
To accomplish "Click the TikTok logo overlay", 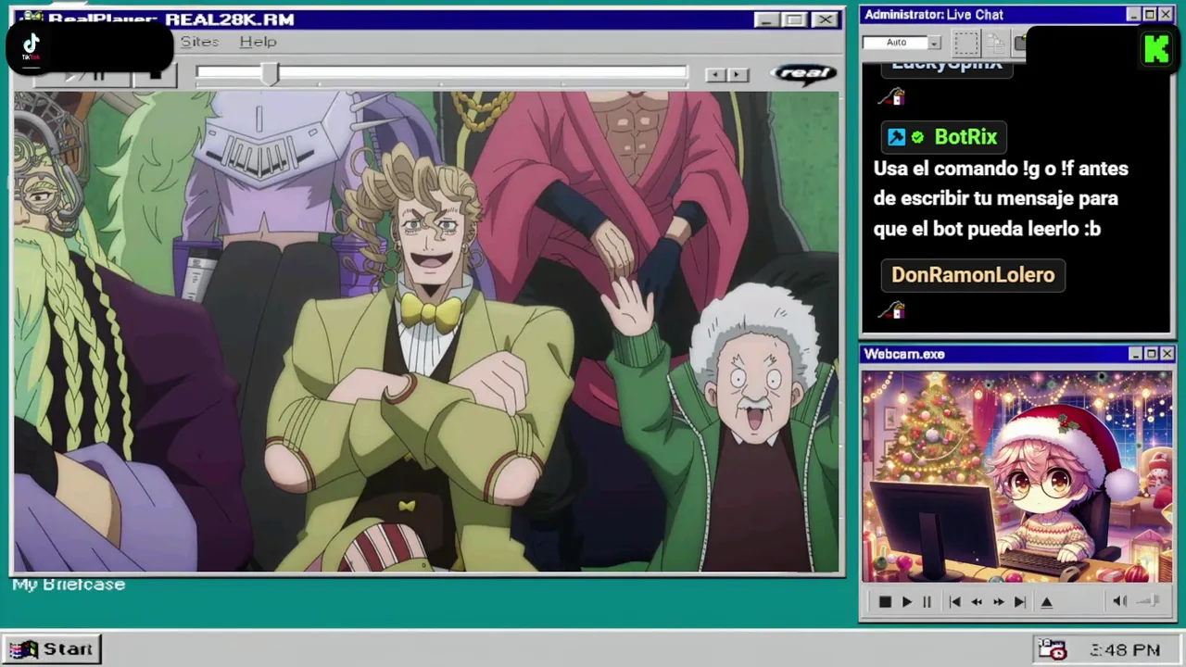I will 31,46.
